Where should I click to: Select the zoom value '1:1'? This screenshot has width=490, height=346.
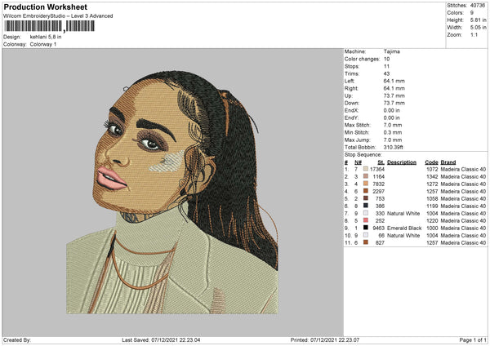[x=474, y=34]
